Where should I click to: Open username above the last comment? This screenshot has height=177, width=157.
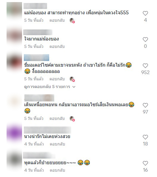pos(39,155)
